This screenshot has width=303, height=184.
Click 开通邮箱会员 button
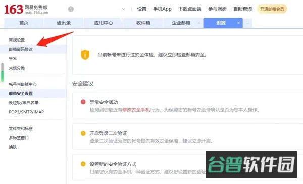click(x=272, y=9)
